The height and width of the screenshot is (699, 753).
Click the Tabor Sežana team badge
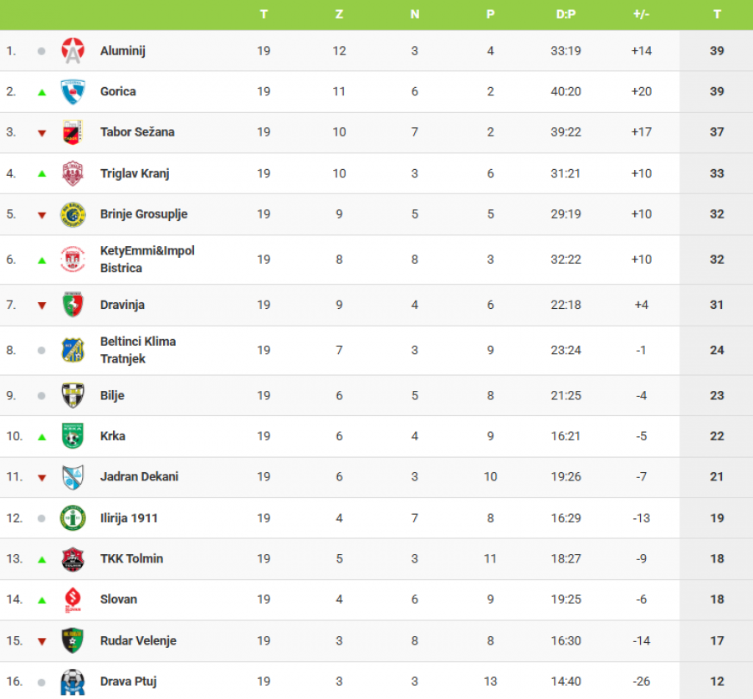[x=73, y=132]
